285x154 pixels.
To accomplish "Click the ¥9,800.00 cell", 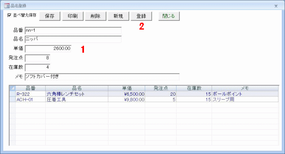I will pos(127,99).
